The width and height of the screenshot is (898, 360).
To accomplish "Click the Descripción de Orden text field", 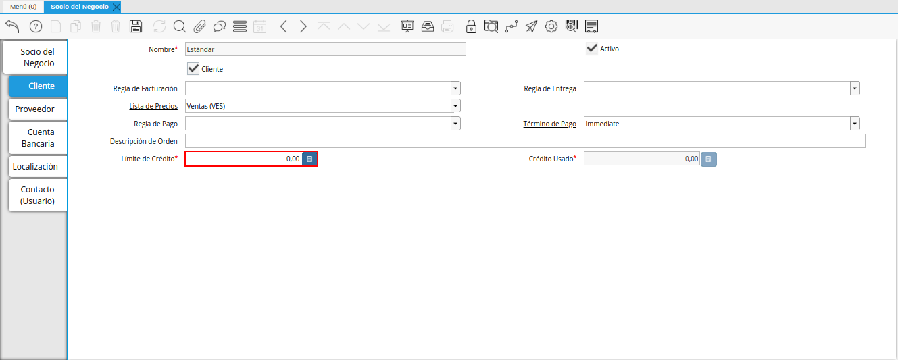I will 525,141.
